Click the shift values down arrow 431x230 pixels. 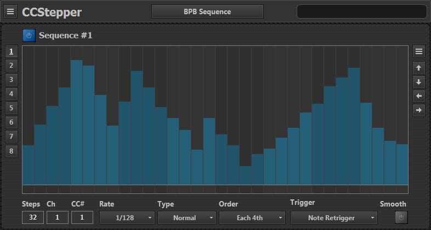pyautogui.click(x=419, y=82)
